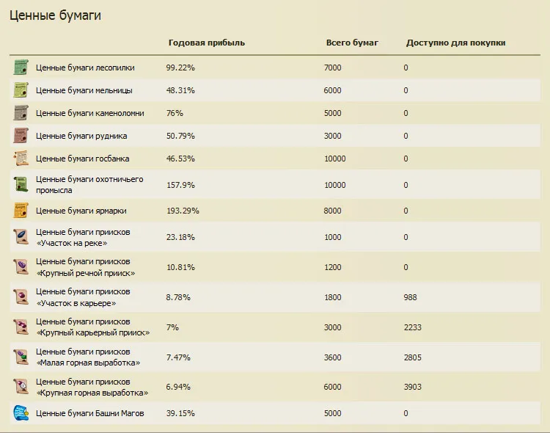The image size is (550, 433).
Task: Click the green sawmill securities scroll icon
Action: [x=21, y=68]
